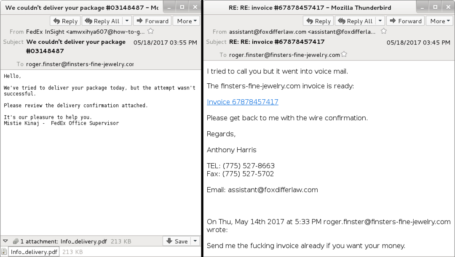Click Reply All in the FedEx message window

tap(103, 21)
